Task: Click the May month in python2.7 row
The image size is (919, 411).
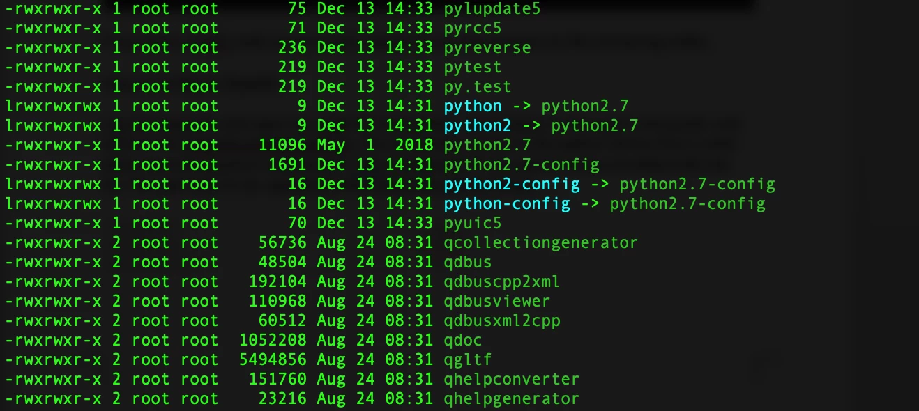Action: click(x=331, y=146)
